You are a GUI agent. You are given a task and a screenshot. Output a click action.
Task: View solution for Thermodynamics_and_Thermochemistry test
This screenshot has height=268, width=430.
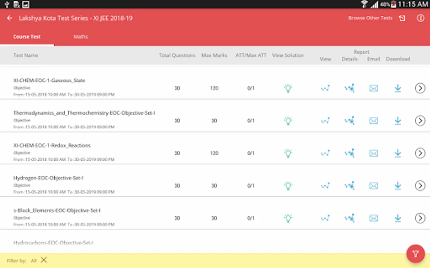288,121
